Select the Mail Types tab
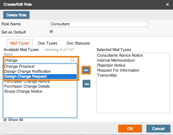This screenshot has height=135, width=173. click(20, 43)
